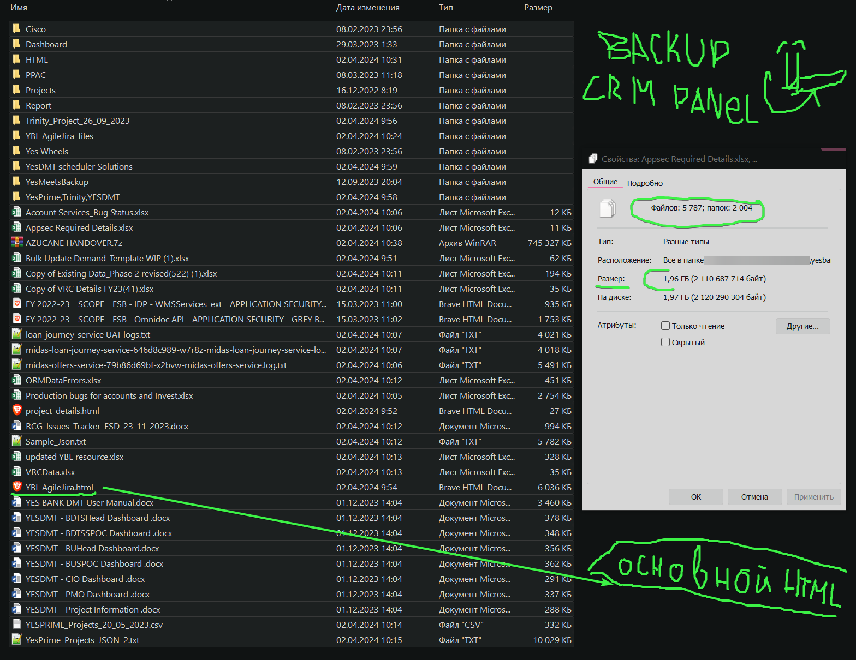The width and height of the screenshot is (856, 660).
Task: Click the OK button in the properties dialog
Action: (696, 497)
